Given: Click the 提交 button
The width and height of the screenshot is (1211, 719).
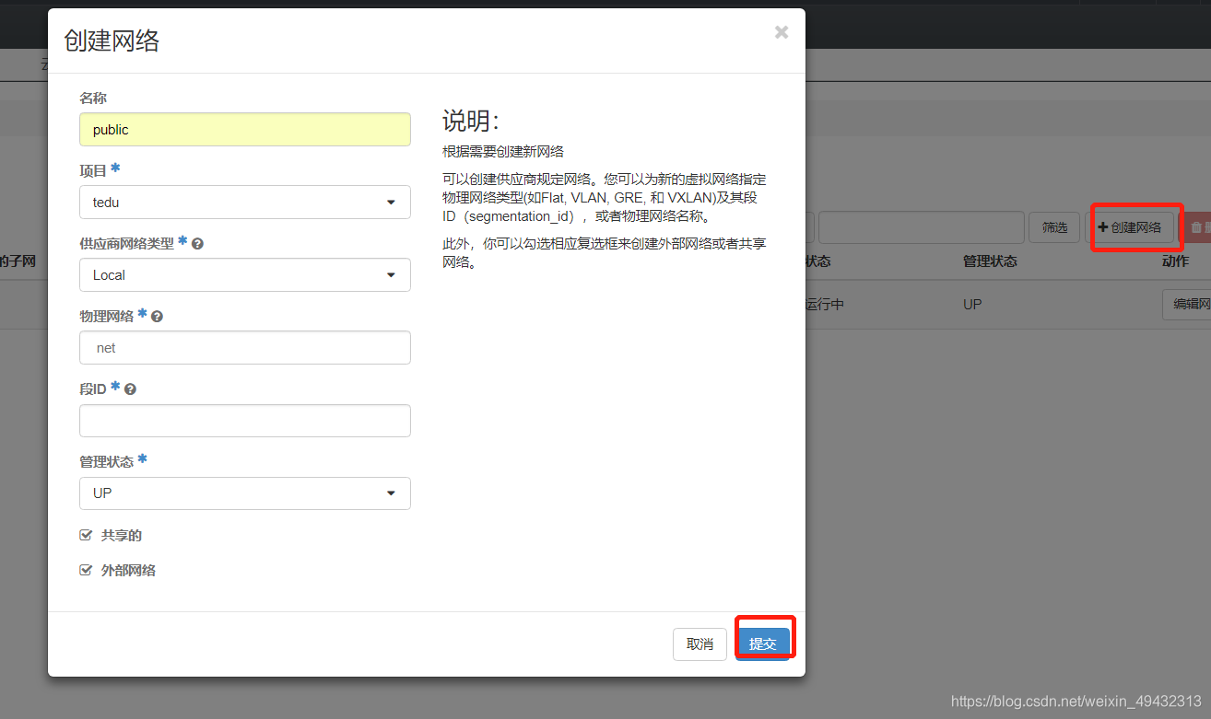Looking at the screenshot, I should click(763, 644).
